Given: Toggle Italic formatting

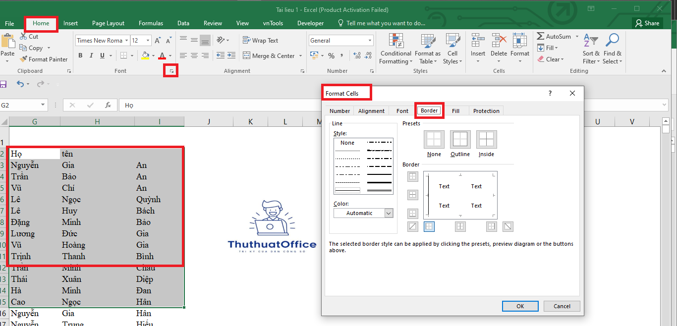Looking at the screenshot, I should pos(92,55).
